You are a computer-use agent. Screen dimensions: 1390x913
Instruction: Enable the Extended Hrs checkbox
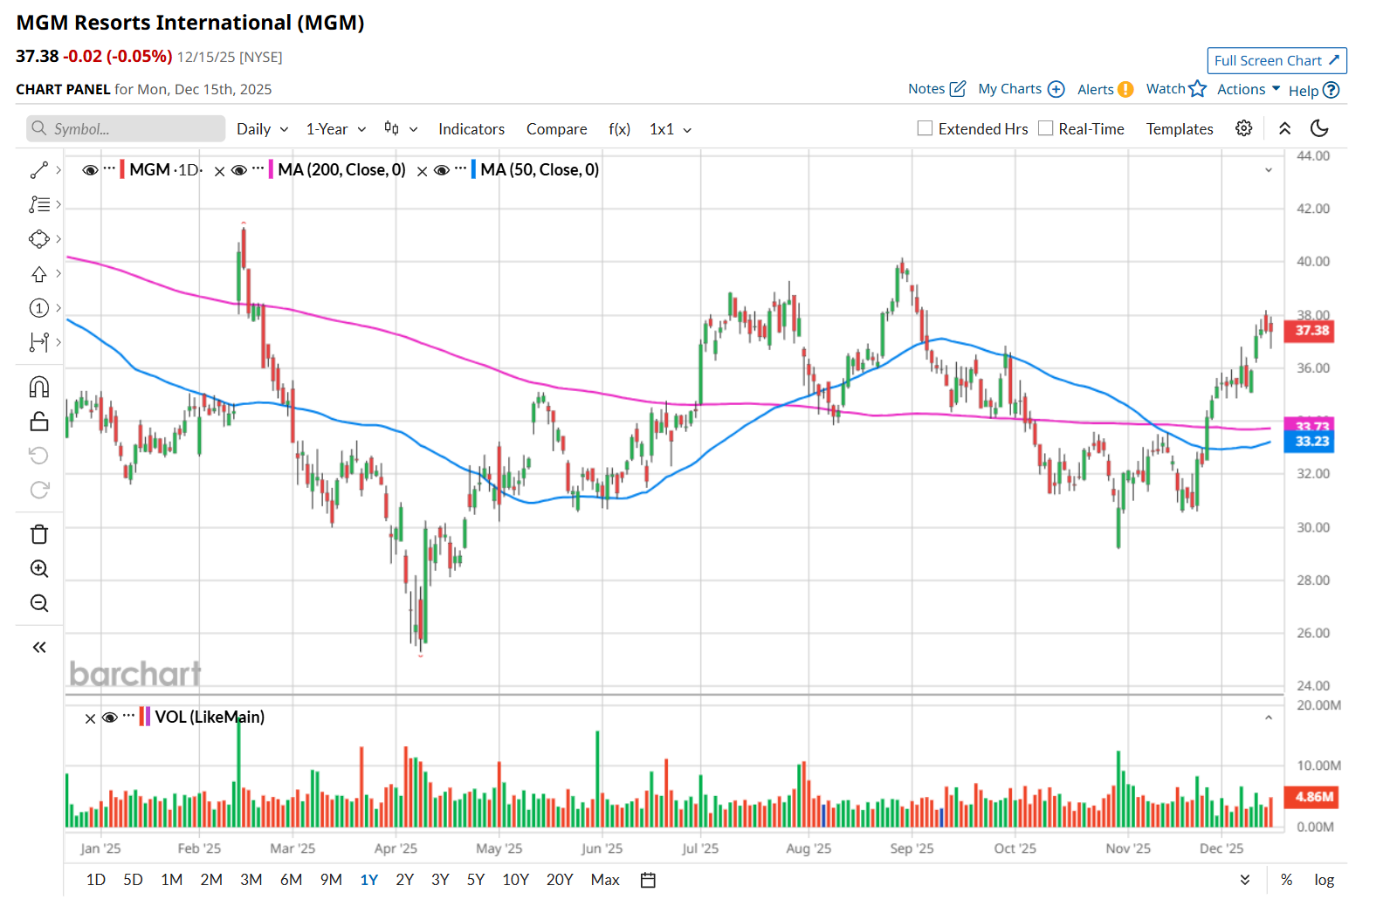click(926, 128)
